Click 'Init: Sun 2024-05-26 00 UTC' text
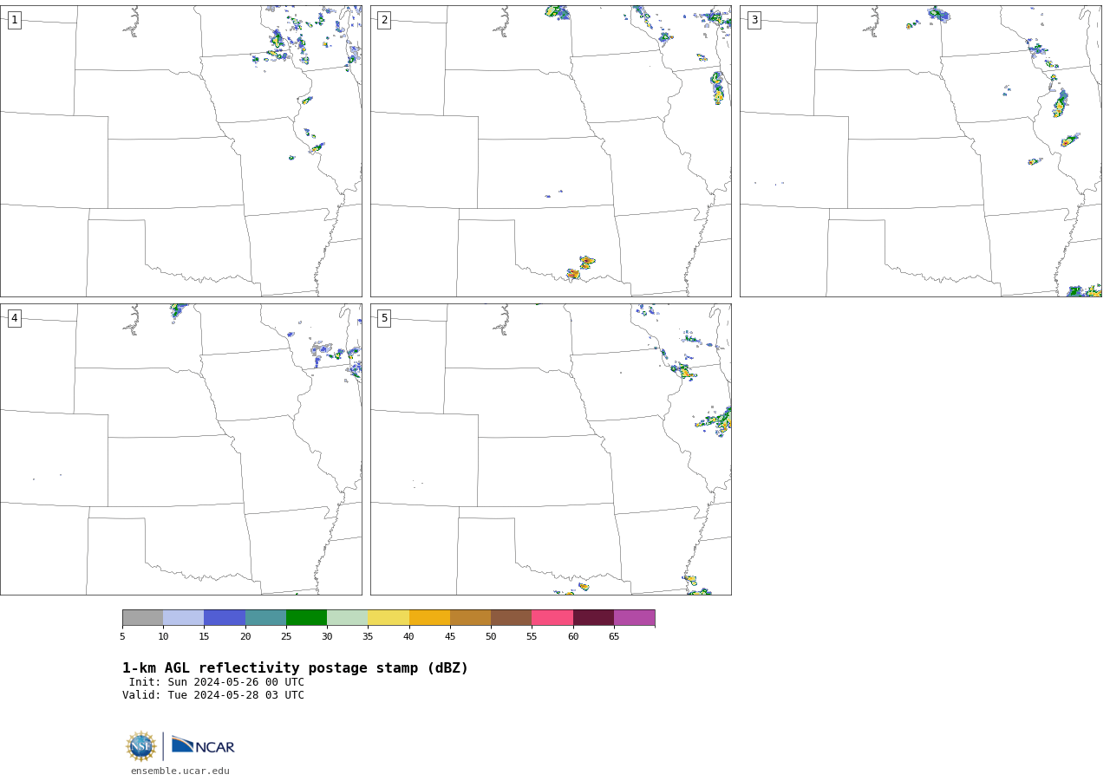 (x=217, y=682)
